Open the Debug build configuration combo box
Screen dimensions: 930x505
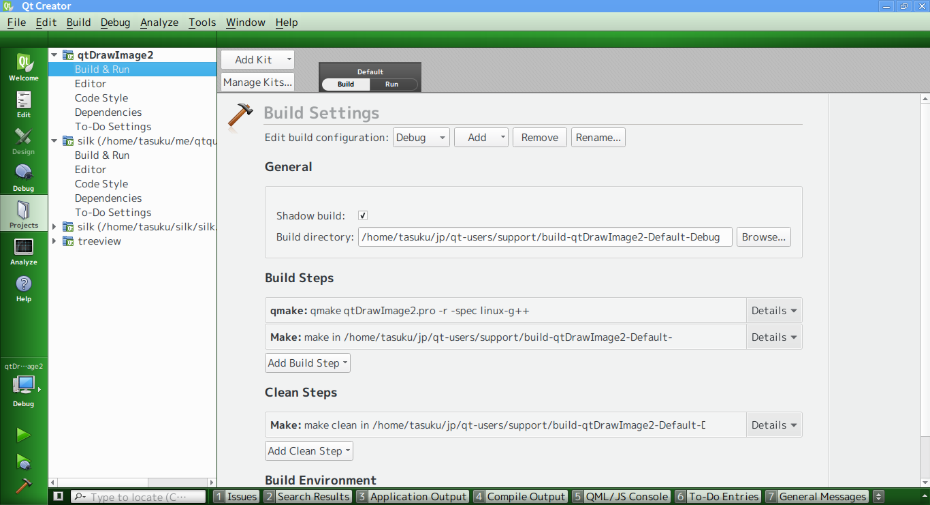[421, 138]
